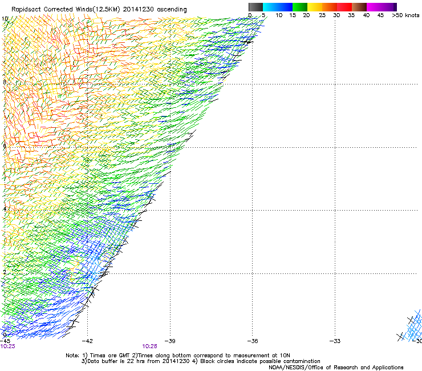Click the 'NOAA/NESDIS/Office of Research and Applications' credit

(x=336, y=368)
